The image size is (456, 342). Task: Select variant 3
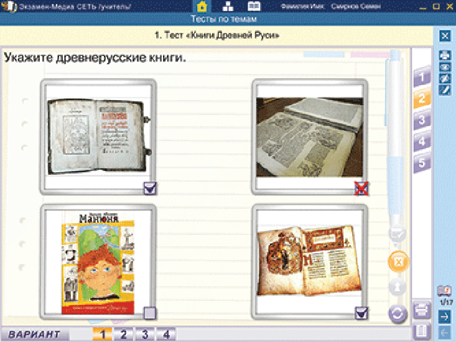[145, 334]
